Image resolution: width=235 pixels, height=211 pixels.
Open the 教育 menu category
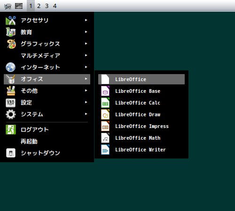(47, 32)
